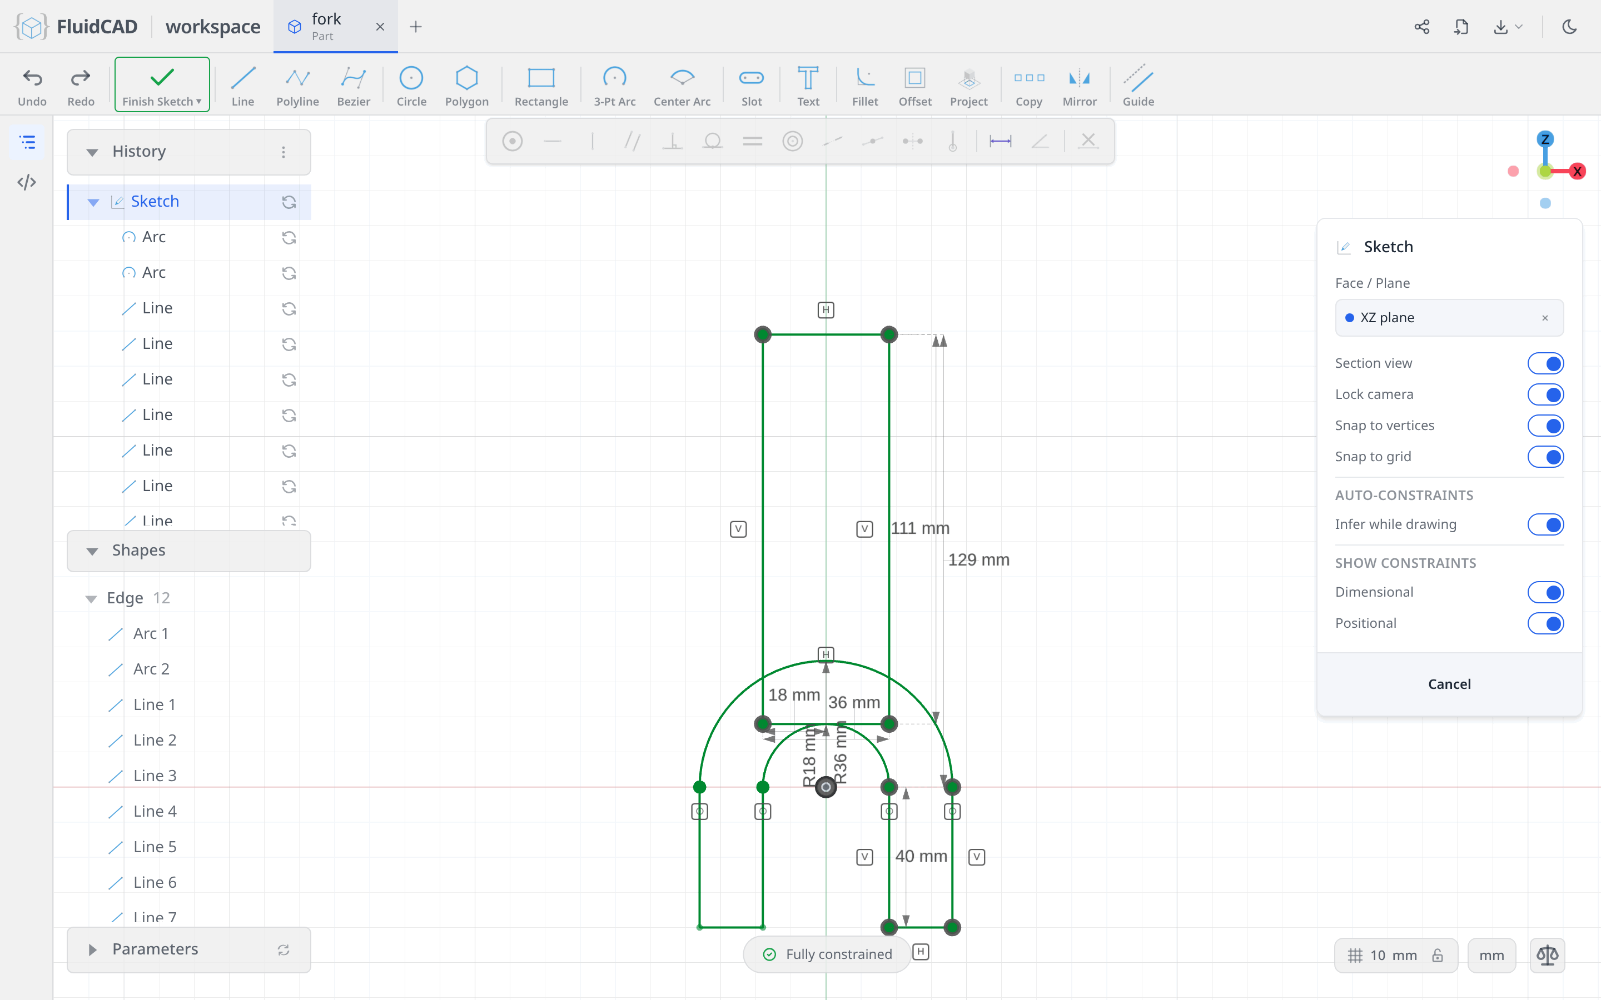Expand the Parameters panel
This screenshot has width=1601, height=1000.
(x=92, y=950)
